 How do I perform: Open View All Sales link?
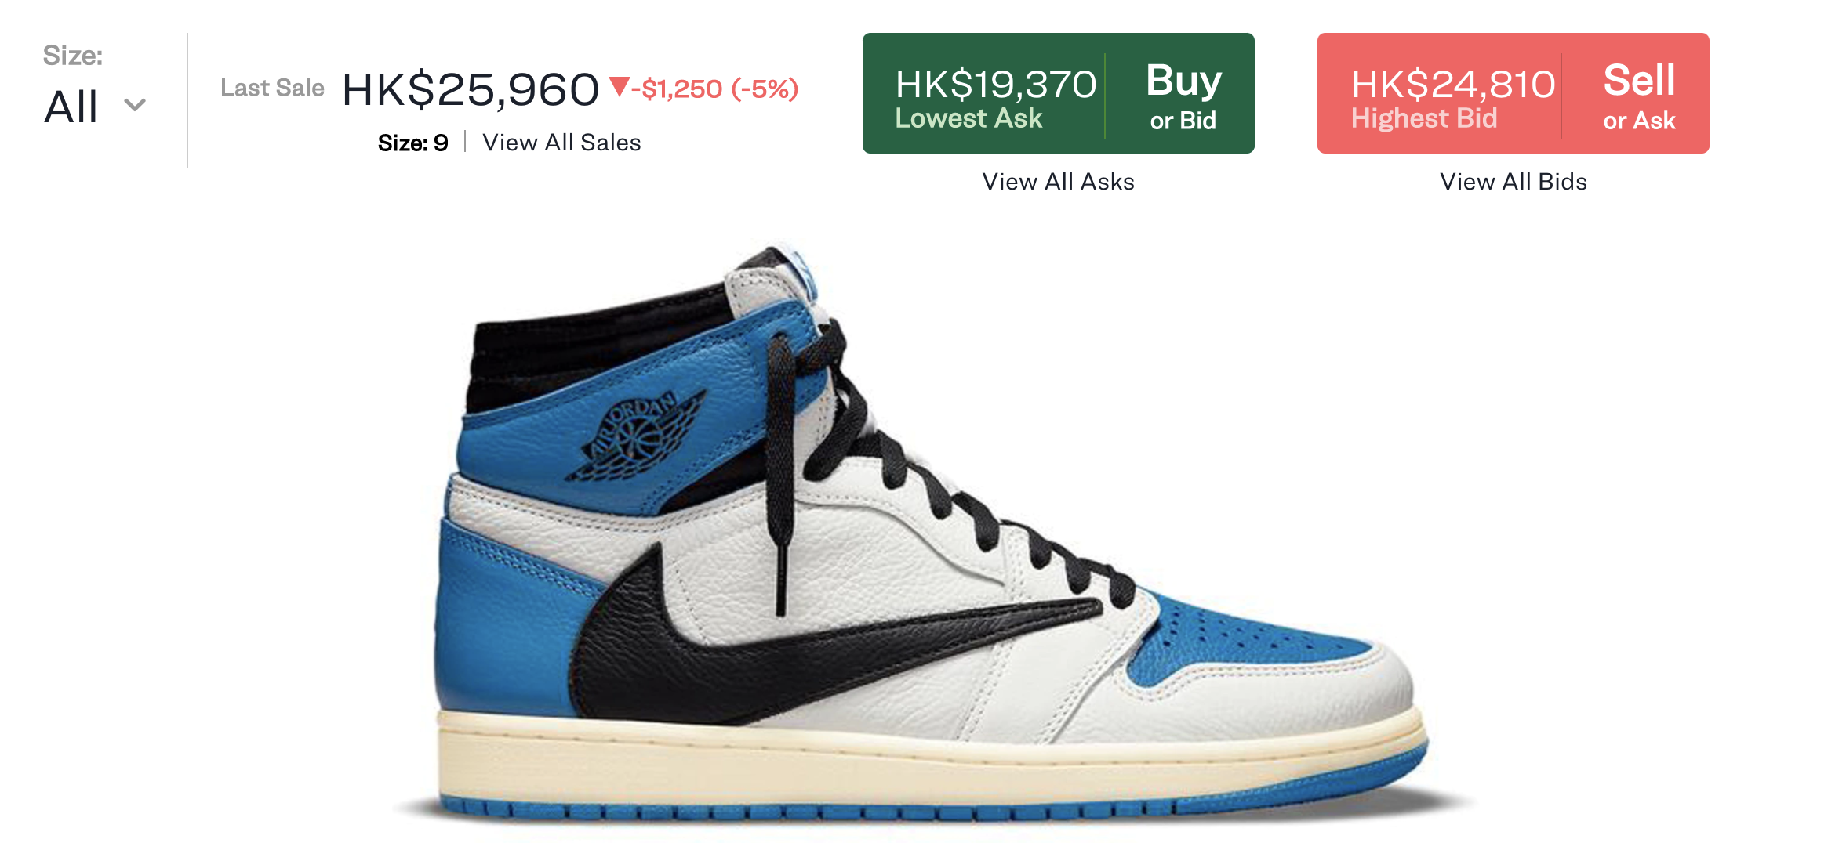point(561,143)
